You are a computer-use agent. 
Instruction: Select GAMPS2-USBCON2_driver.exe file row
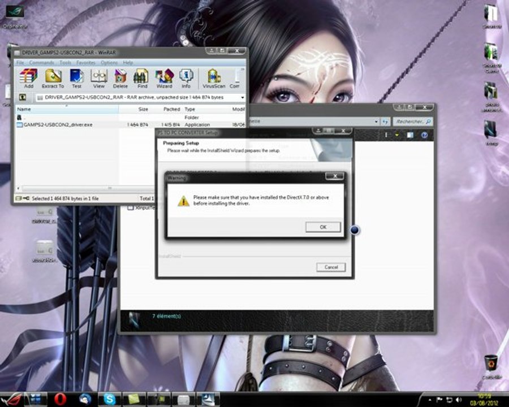click(131, 124)
